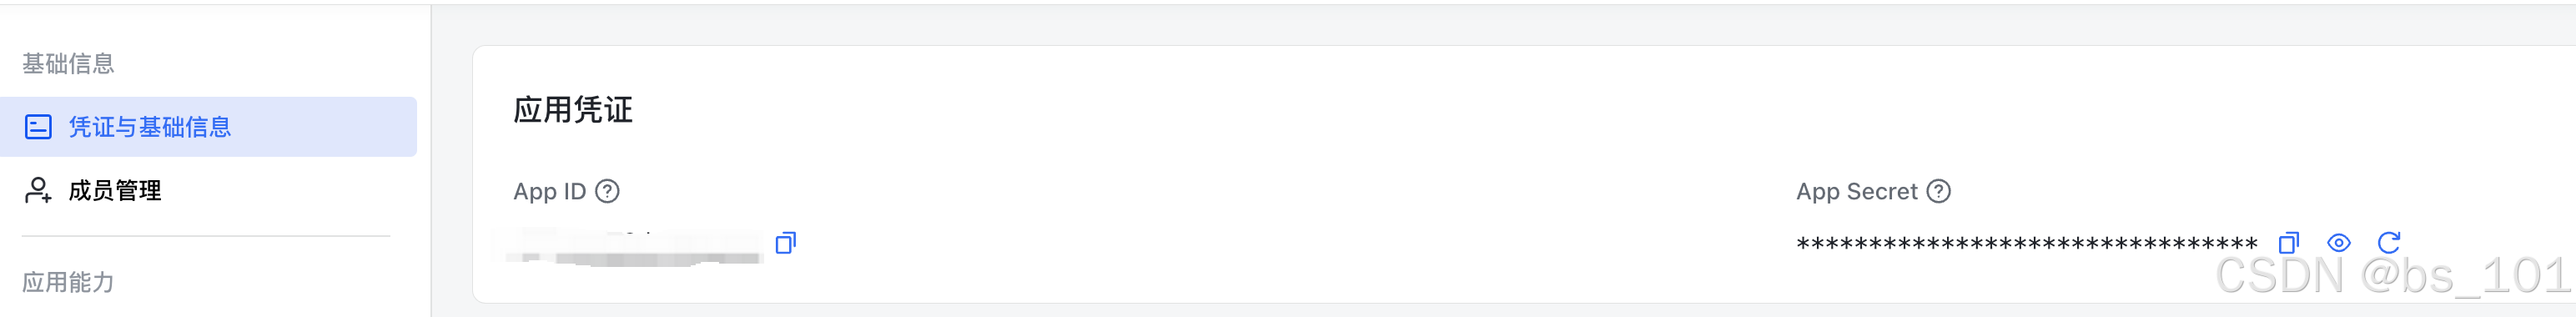Open the App Secret help question mark

[x=1938, y=191]
